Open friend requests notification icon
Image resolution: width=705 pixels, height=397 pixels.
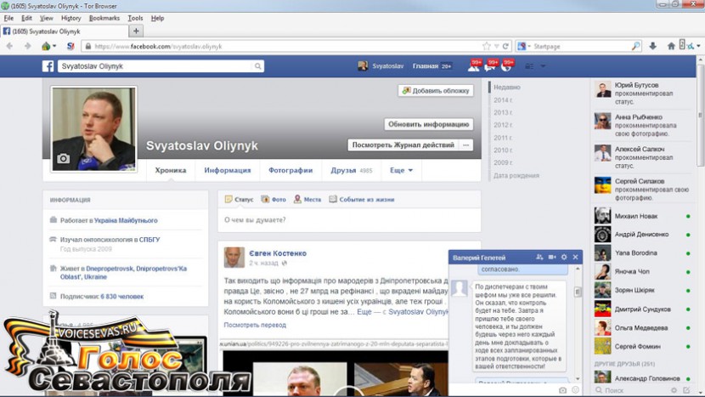coord(474,65)
